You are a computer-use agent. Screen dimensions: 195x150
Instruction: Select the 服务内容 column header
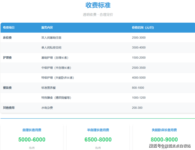pyautogui.click(x=47, y=28)
